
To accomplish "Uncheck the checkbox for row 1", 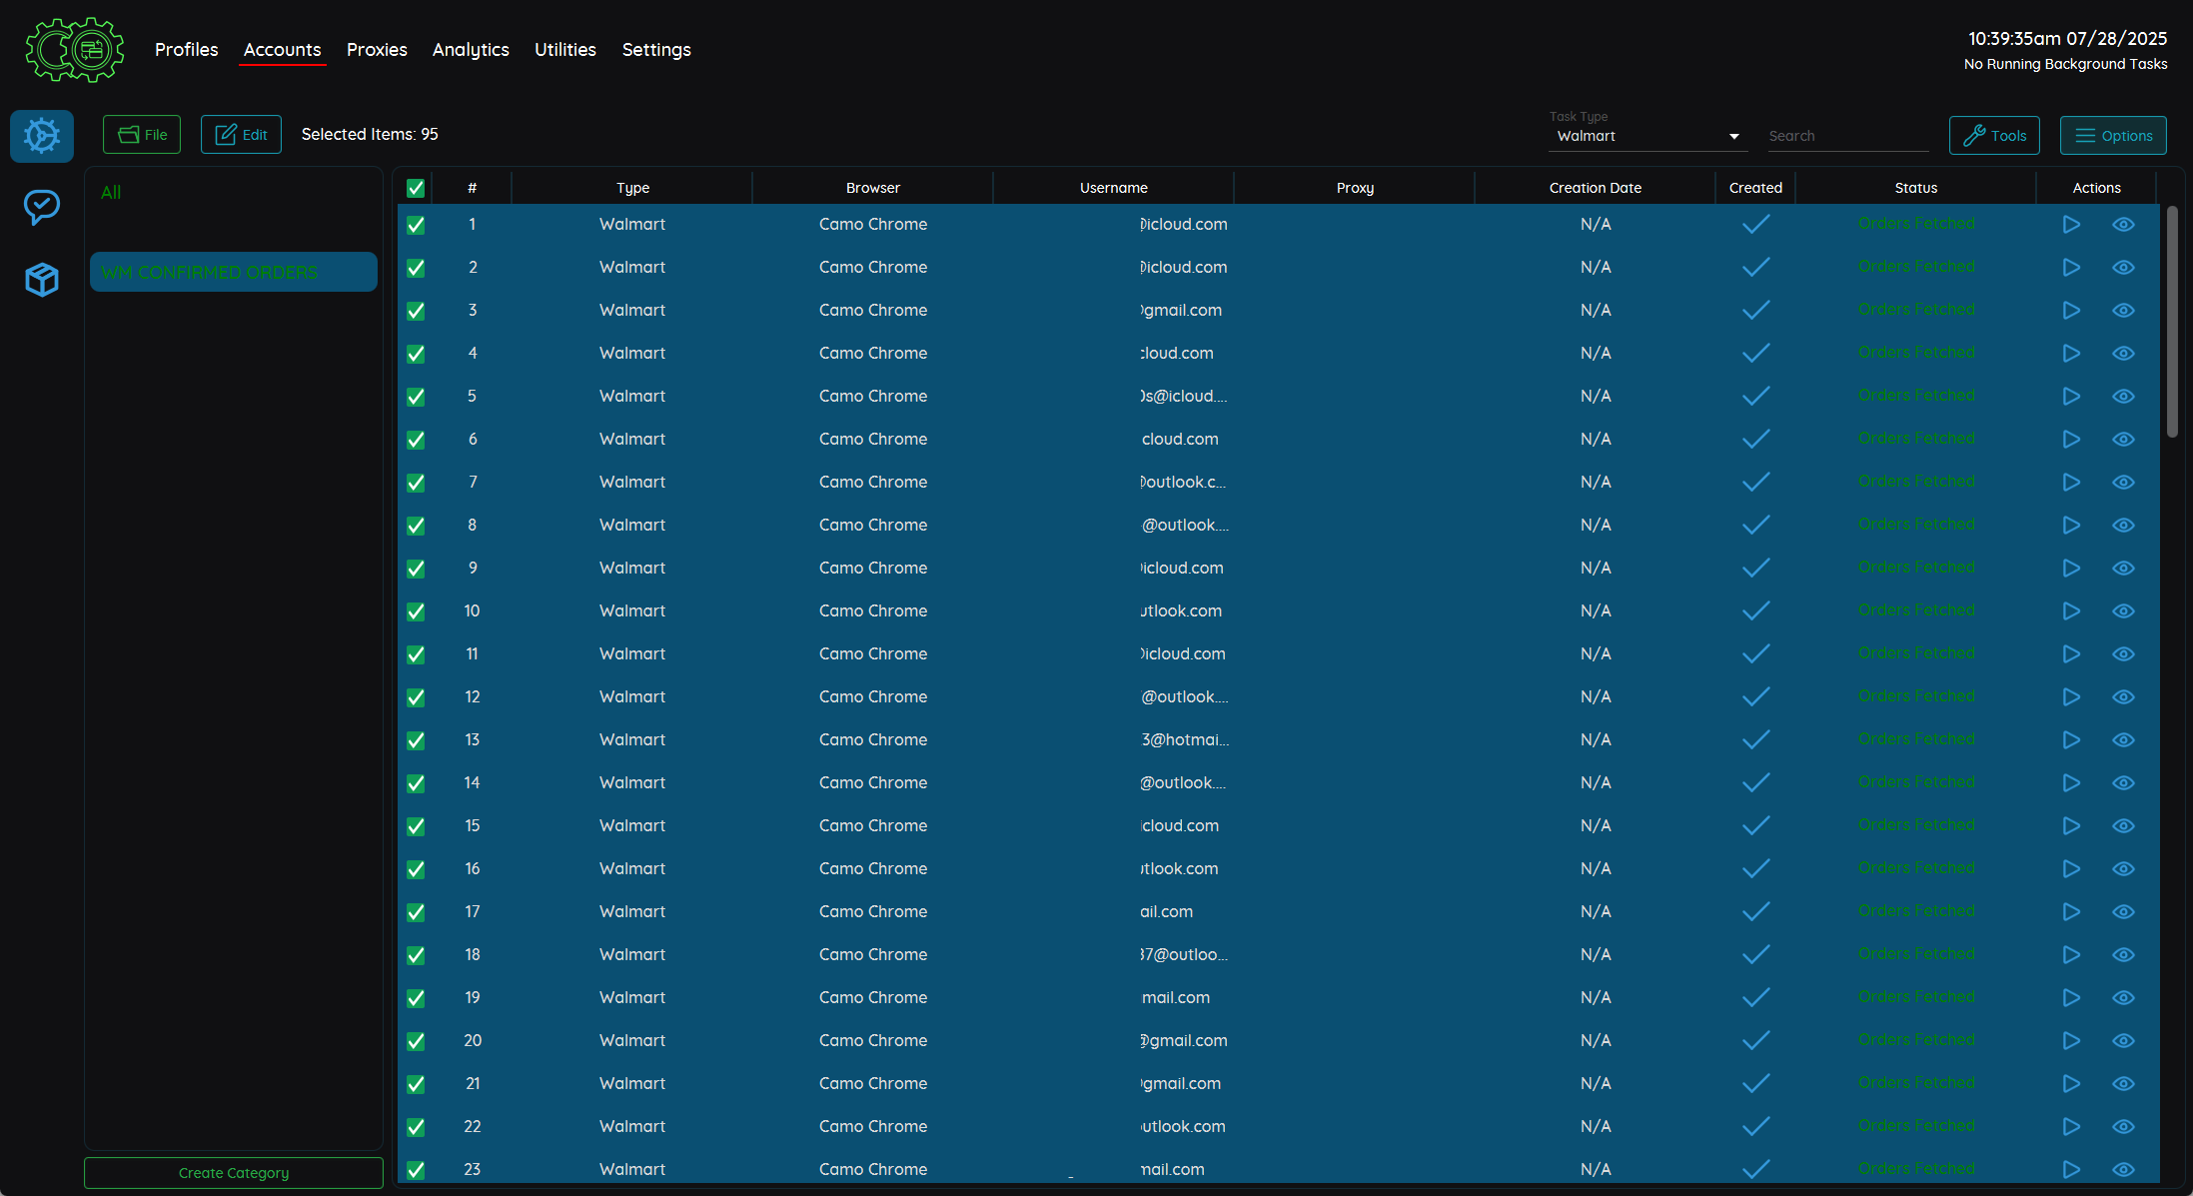I will tap(416, 225).
